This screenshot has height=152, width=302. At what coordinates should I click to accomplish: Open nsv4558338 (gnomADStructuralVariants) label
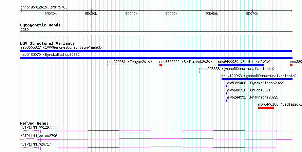tap(237, 69)
